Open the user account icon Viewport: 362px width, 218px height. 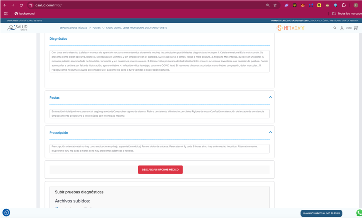point(342,28)
